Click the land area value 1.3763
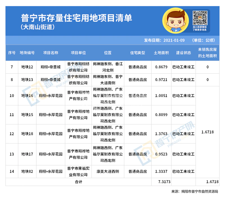The height and width of the screenshot is (198, 225). pyautogui.click(x=161, y=134)
